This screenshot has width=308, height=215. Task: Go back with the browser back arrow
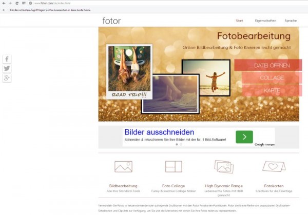click(4, 3)
